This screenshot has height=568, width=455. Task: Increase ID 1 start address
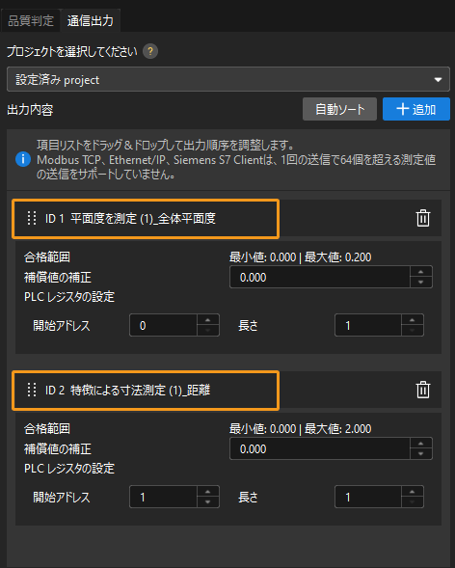pyautogui.click(x=208, y=320)
